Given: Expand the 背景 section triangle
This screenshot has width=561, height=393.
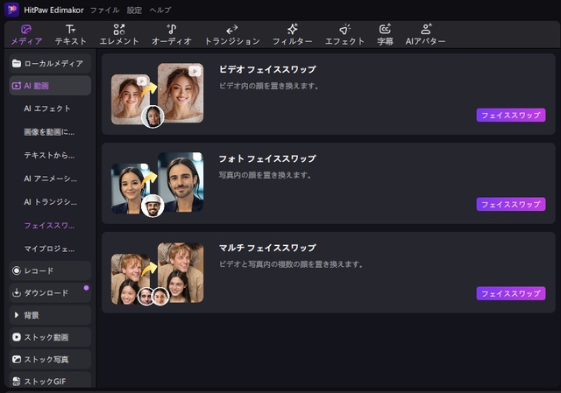Looking at the screenshot, I should tap(16, 315).
